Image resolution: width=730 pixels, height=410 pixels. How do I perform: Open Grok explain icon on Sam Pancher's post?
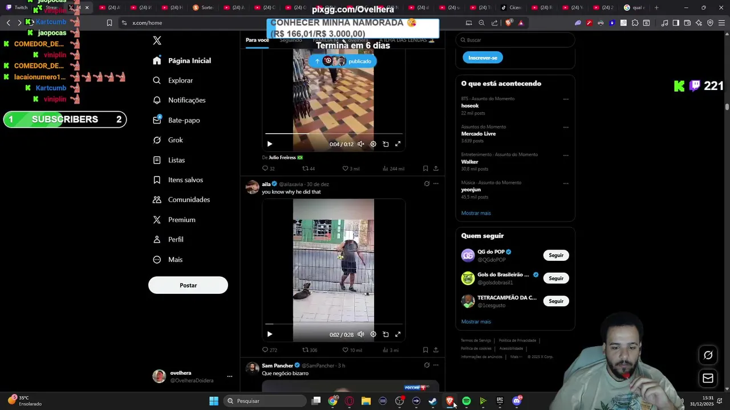tap(427, 365)
